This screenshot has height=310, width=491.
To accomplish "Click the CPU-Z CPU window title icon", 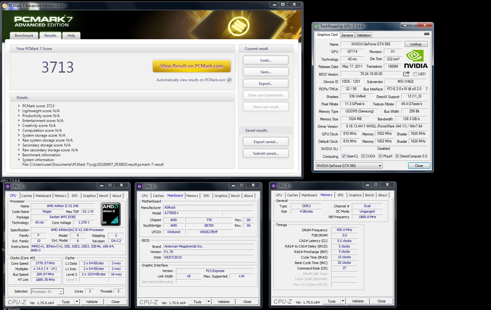I will (x=8, y=186).
